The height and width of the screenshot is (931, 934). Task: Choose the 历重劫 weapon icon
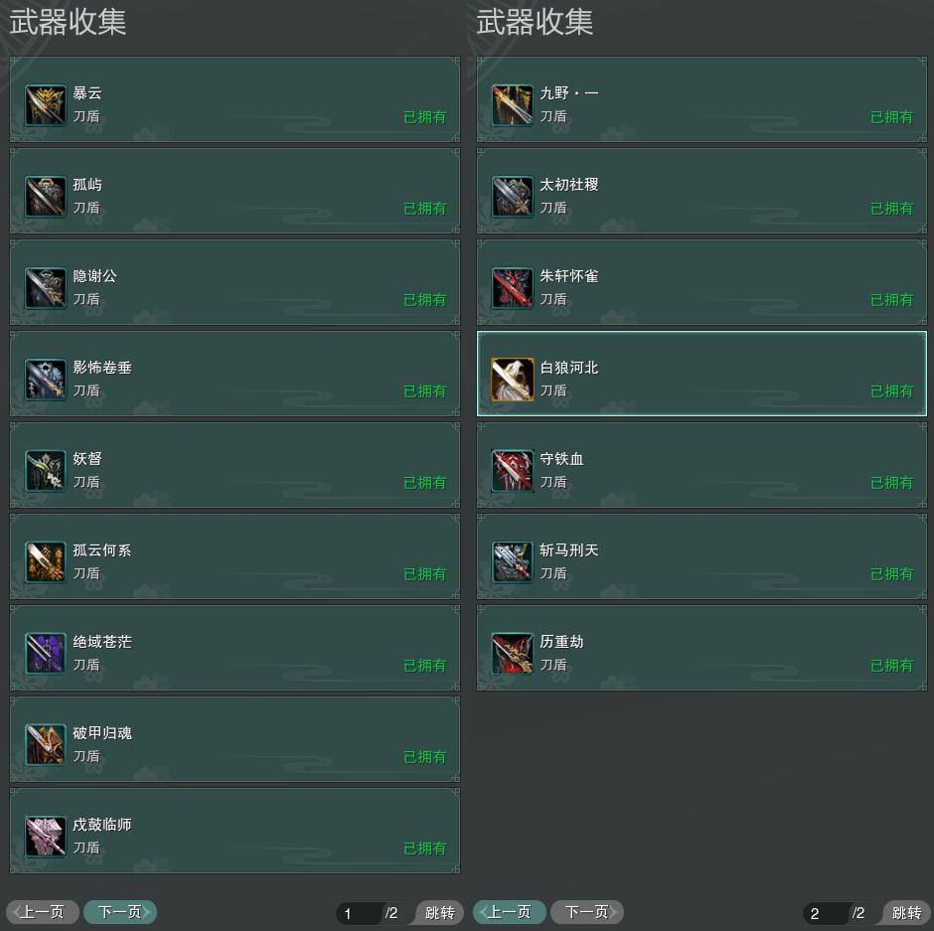tap(513, 654)
